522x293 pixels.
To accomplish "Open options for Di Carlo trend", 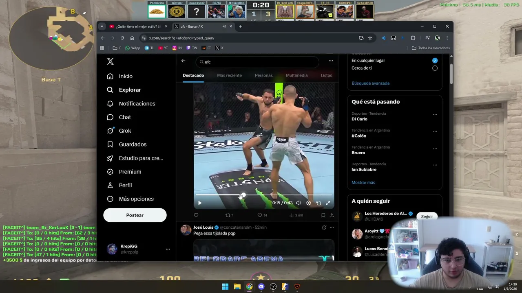I will coord(435,114).
